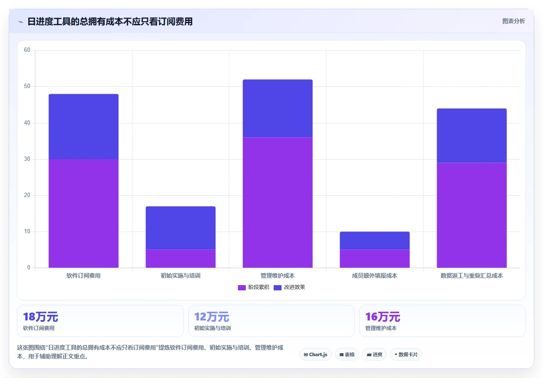Click the blue segment of 软件订阅费用 bar

point(84,126)
